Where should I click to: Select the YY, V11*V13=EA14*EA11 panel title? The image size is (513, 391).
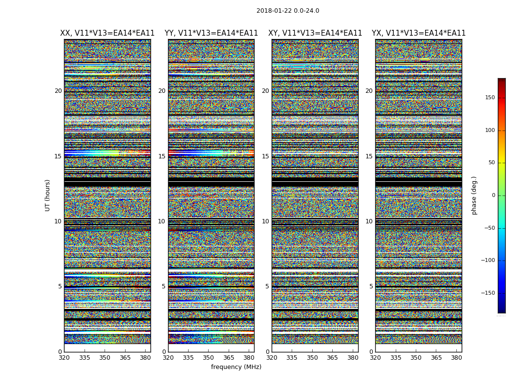pos(211,33)
